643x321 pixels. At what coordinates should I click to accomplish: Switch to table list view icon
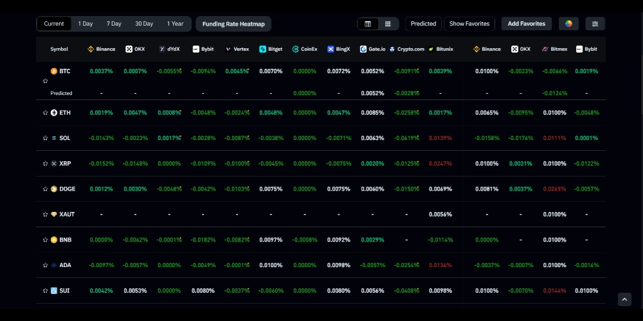pyautogui.click(x=368, y=24)
